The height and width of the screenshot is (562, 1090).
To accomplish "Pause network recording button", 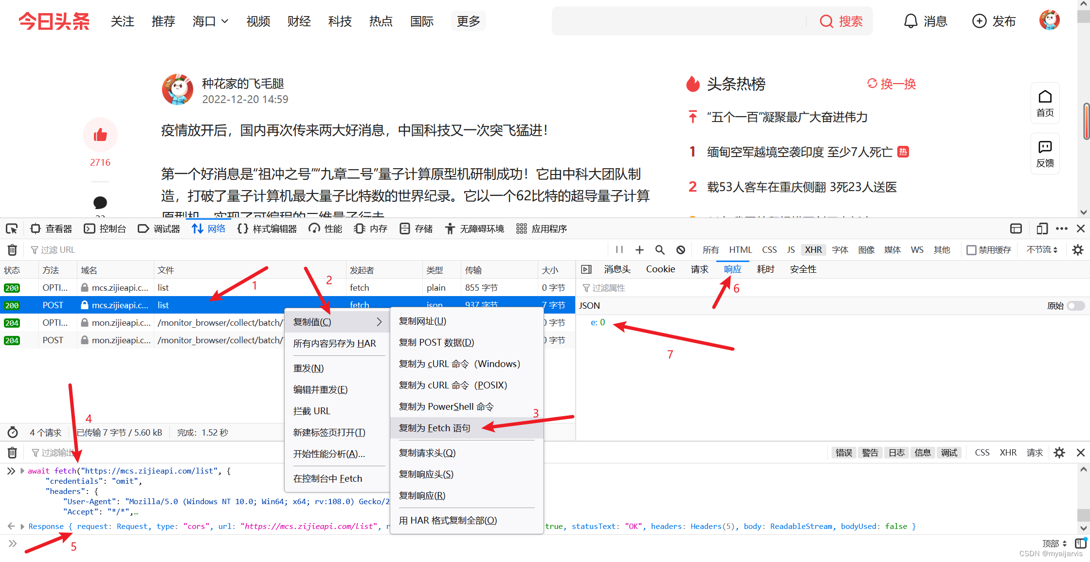I will (x=619, y=250).
